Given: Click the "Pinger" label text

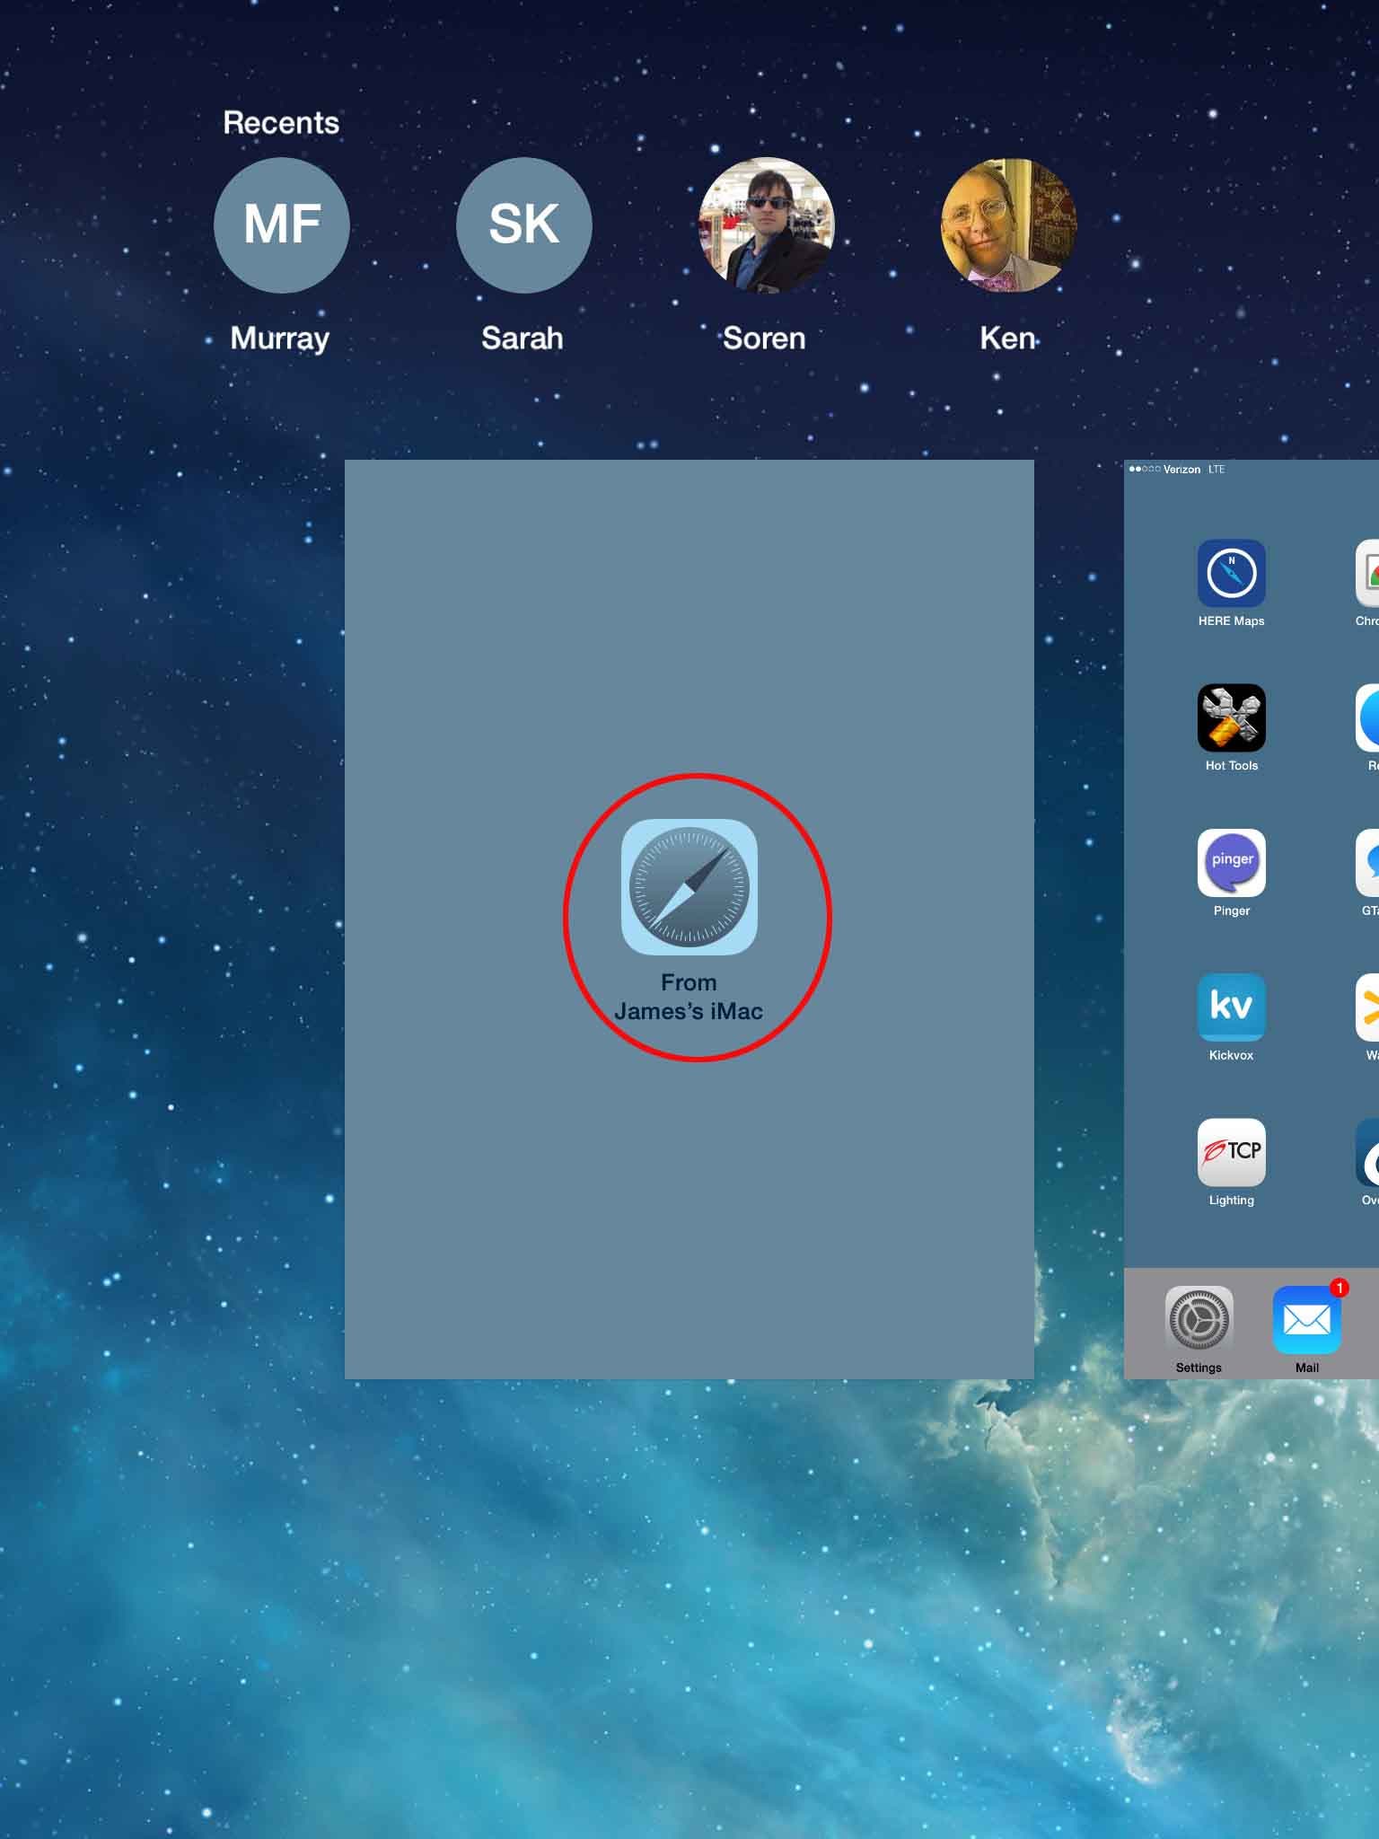Looking at the screenshot, I should [1231, 911].
